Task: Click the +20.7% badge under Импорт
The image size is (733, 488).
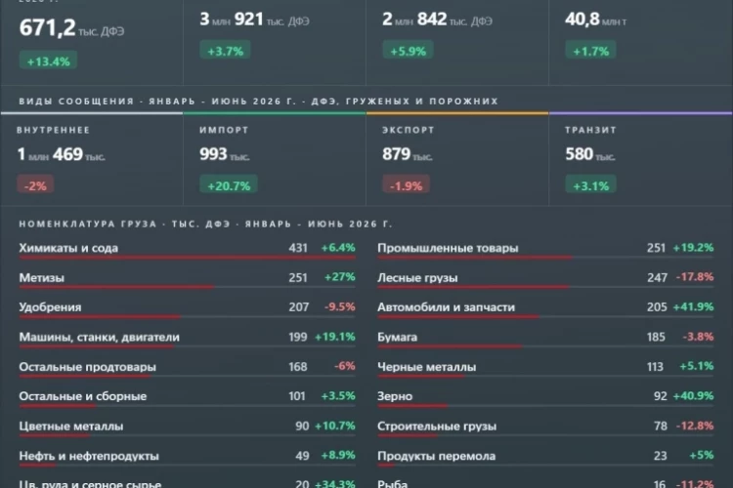Action: [229, 184]
